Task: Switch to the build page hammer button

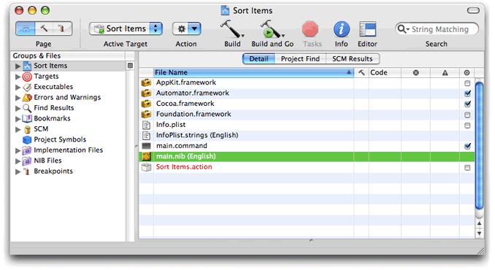Action: pos(44,28)
